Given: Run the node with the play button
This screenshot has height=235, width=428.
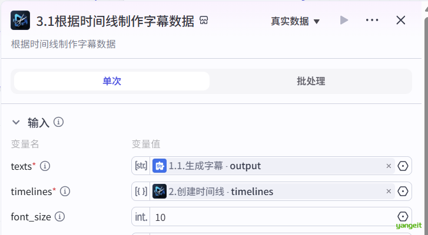Looking at the screenshot, I should [x=344, y=21].
